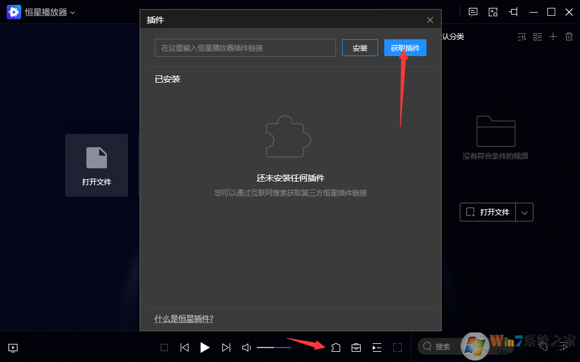Open feedback via the message bubble icon
This screenshot has height=362, width=580.
[472, 11]
